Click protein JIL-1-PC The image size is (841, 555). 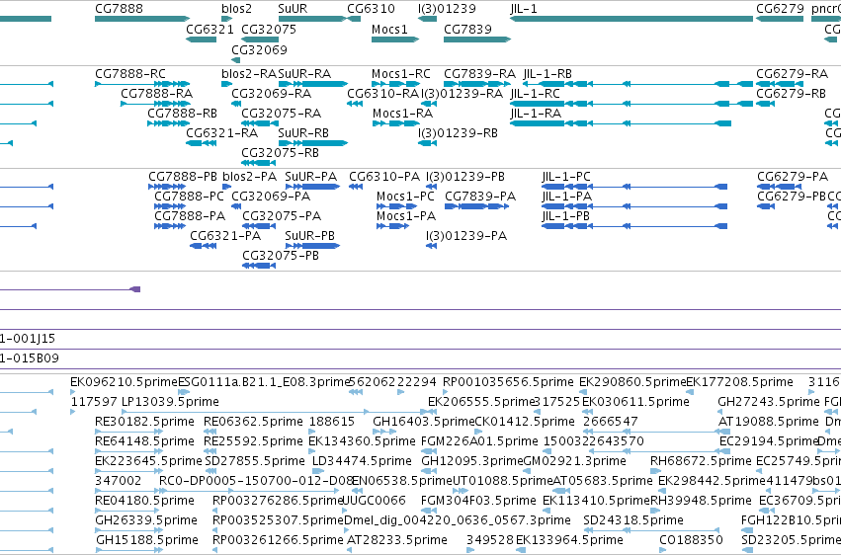(x=634, y=187)
